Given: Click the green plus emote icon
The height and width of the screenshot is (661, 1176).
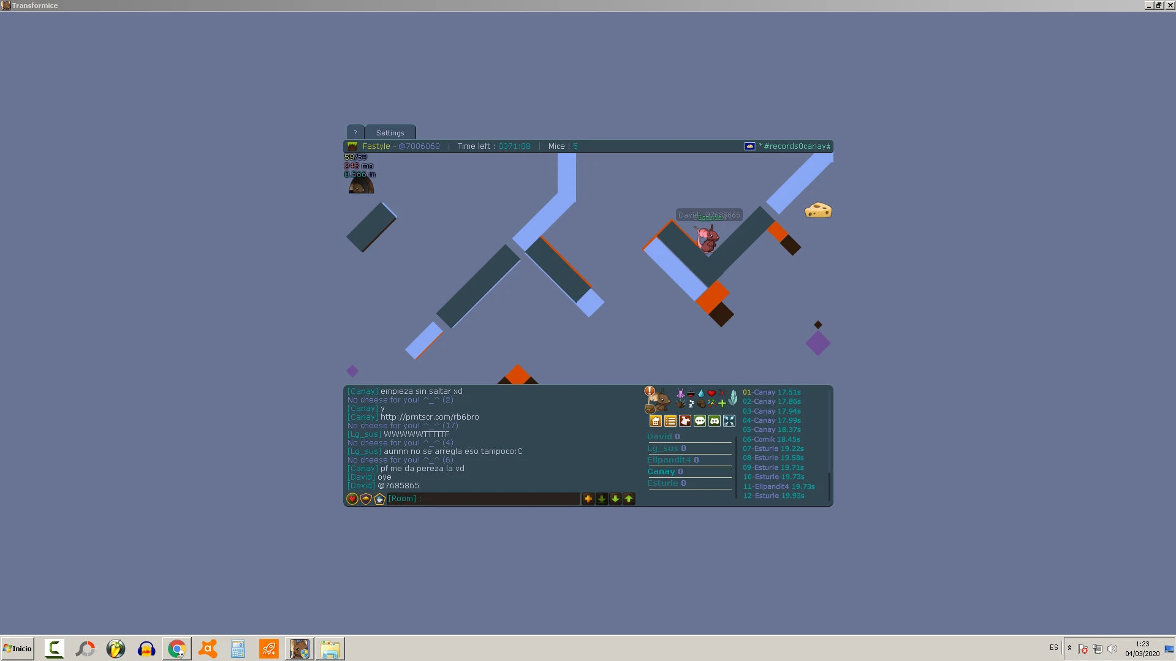Looking at the screenshot, I should 722,403.
